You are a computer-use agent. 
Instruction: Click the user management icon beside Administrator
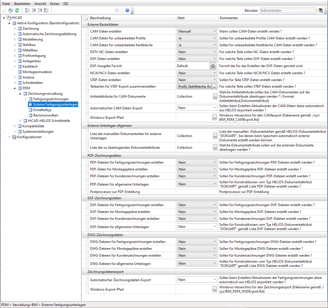pyautogui.click(x=321, y=10)
